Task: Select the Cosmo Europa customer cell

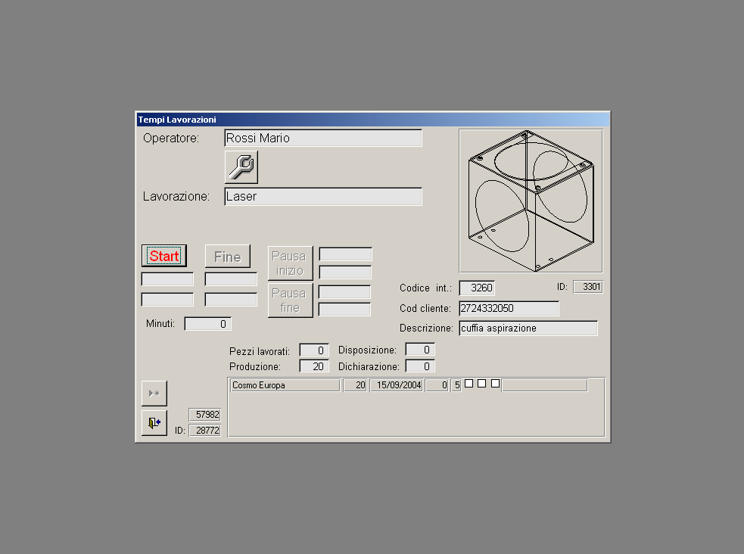Action: click(285, 385)
